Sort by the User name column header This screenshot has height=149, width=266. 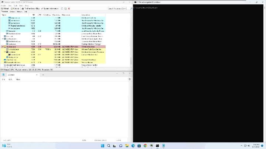pos(71,15)
